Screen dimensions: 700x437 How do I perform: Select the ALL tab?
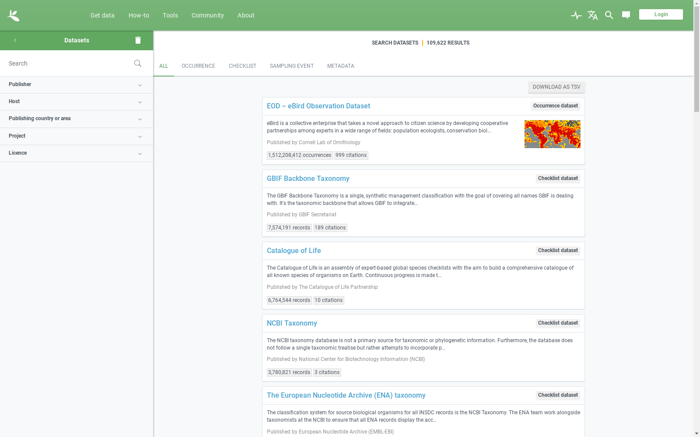(164, 66)
